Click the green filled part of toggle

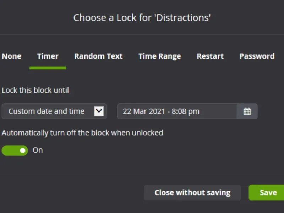(10, 151)
